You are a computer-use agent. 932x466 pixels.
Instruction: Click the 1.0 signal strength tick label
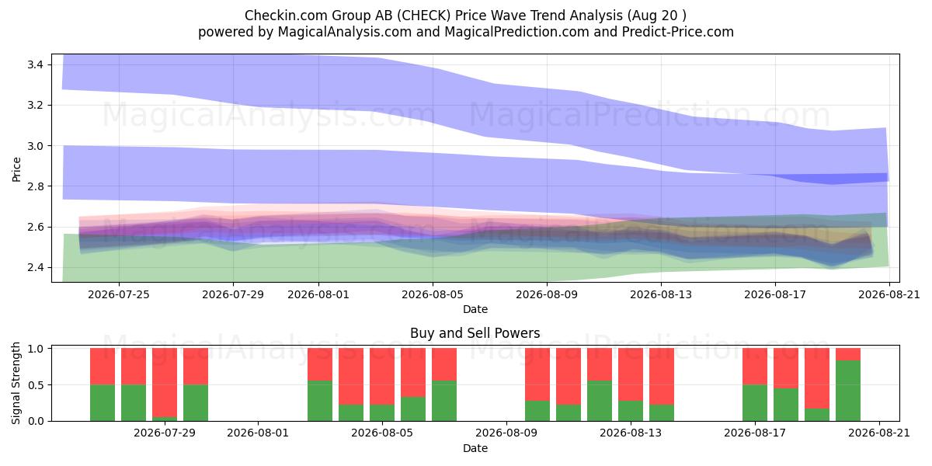tap(37, 349)
